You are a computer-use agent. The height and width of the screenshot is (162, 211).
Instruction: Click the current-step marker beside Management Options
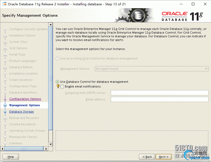point(5,105)
